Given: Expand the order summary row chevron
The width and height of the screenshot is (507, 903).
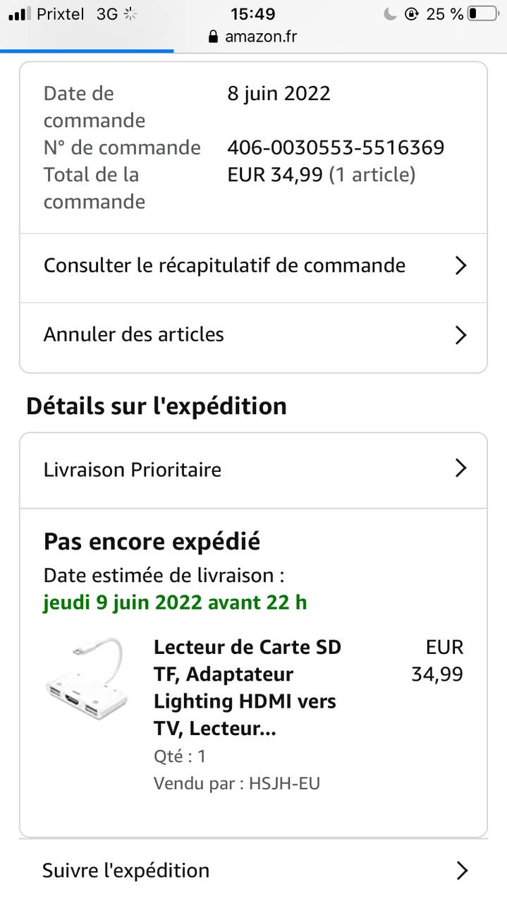Looking at the screenshot, I should click(460, 265).
